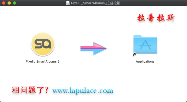The width and height of the screenshot is (187, 102).
Task: Click the disk volume icon in title bar
Action: click(x=68, y=3)
